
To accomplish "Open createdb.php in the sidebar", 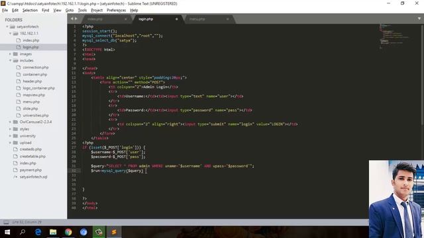I will click(30, 149).
